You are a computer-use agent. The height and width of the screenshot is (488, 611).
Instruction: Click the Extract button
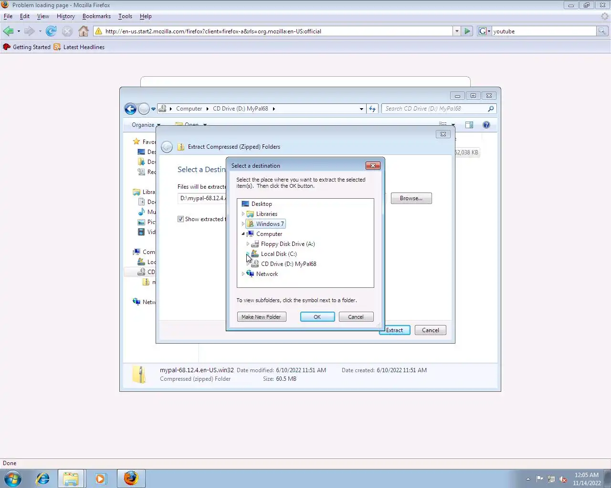coord(395,330)
